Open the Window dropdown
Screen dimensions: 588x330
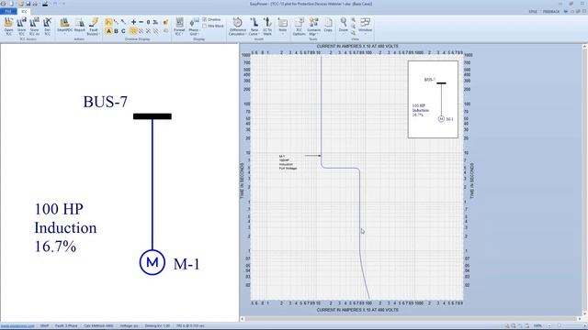click(x=365, y=26)
